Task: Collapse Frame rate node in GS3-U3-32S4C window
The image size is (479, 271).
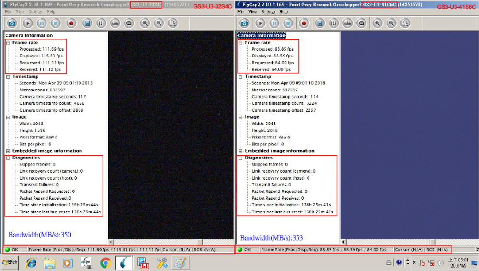Action: 8,43
